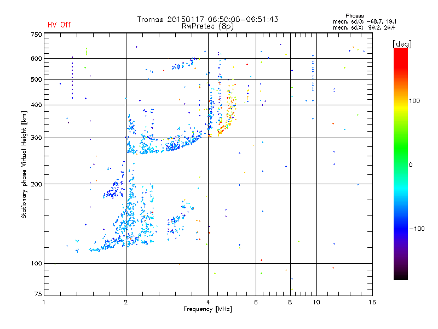Click the frequency axis tick label "4"
Image resolution: width=438 pixels, height=329 pixels.
coord(208,302)
